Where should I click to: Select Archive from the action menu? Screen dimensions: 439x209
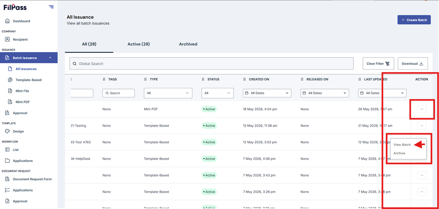[399, 153]
